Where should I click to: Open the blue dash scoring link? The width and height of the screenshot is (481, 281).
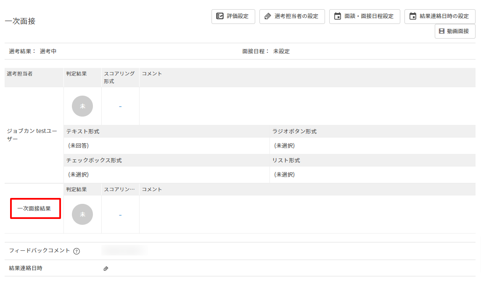pos(120,107)
